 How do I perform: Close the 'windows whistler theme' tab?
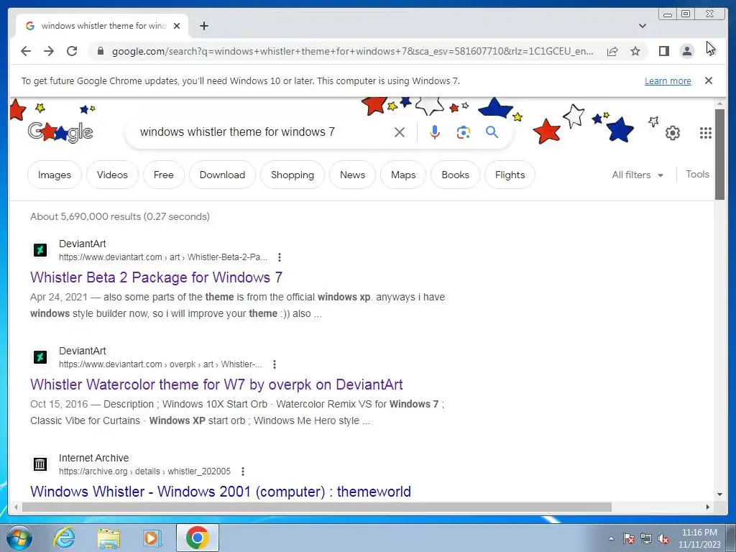177,26
